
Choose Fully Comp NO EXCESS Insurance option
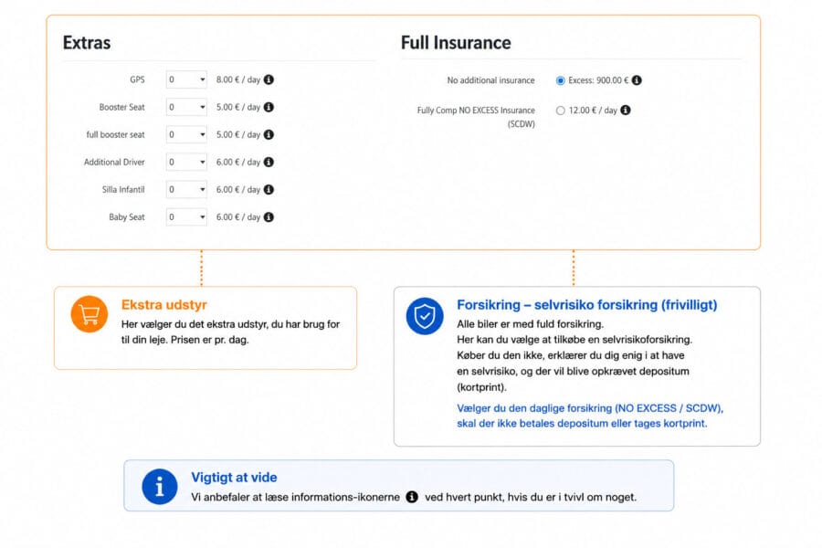(561, 111)
